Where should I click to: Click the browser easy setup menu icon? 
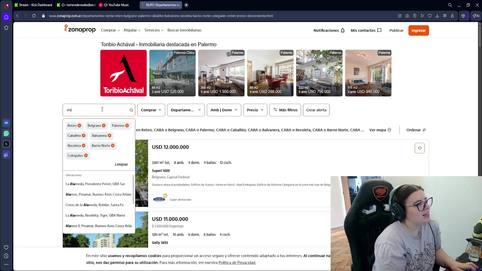445,16
